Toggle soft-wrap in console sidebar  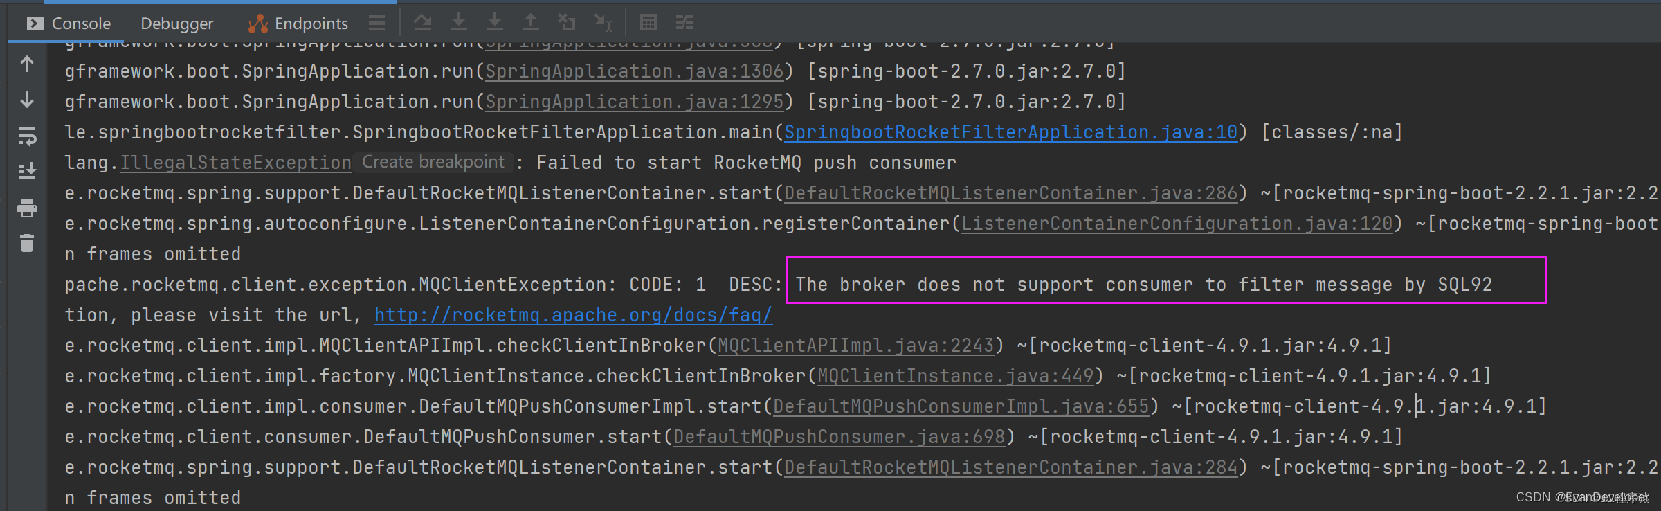pos(27,136)
